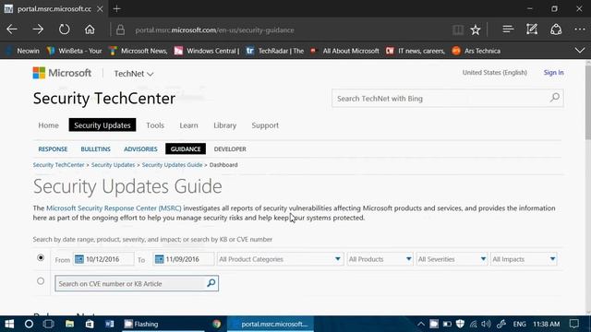Add page to favorites star icon
591x332 pixels.
tap(476, 30)
